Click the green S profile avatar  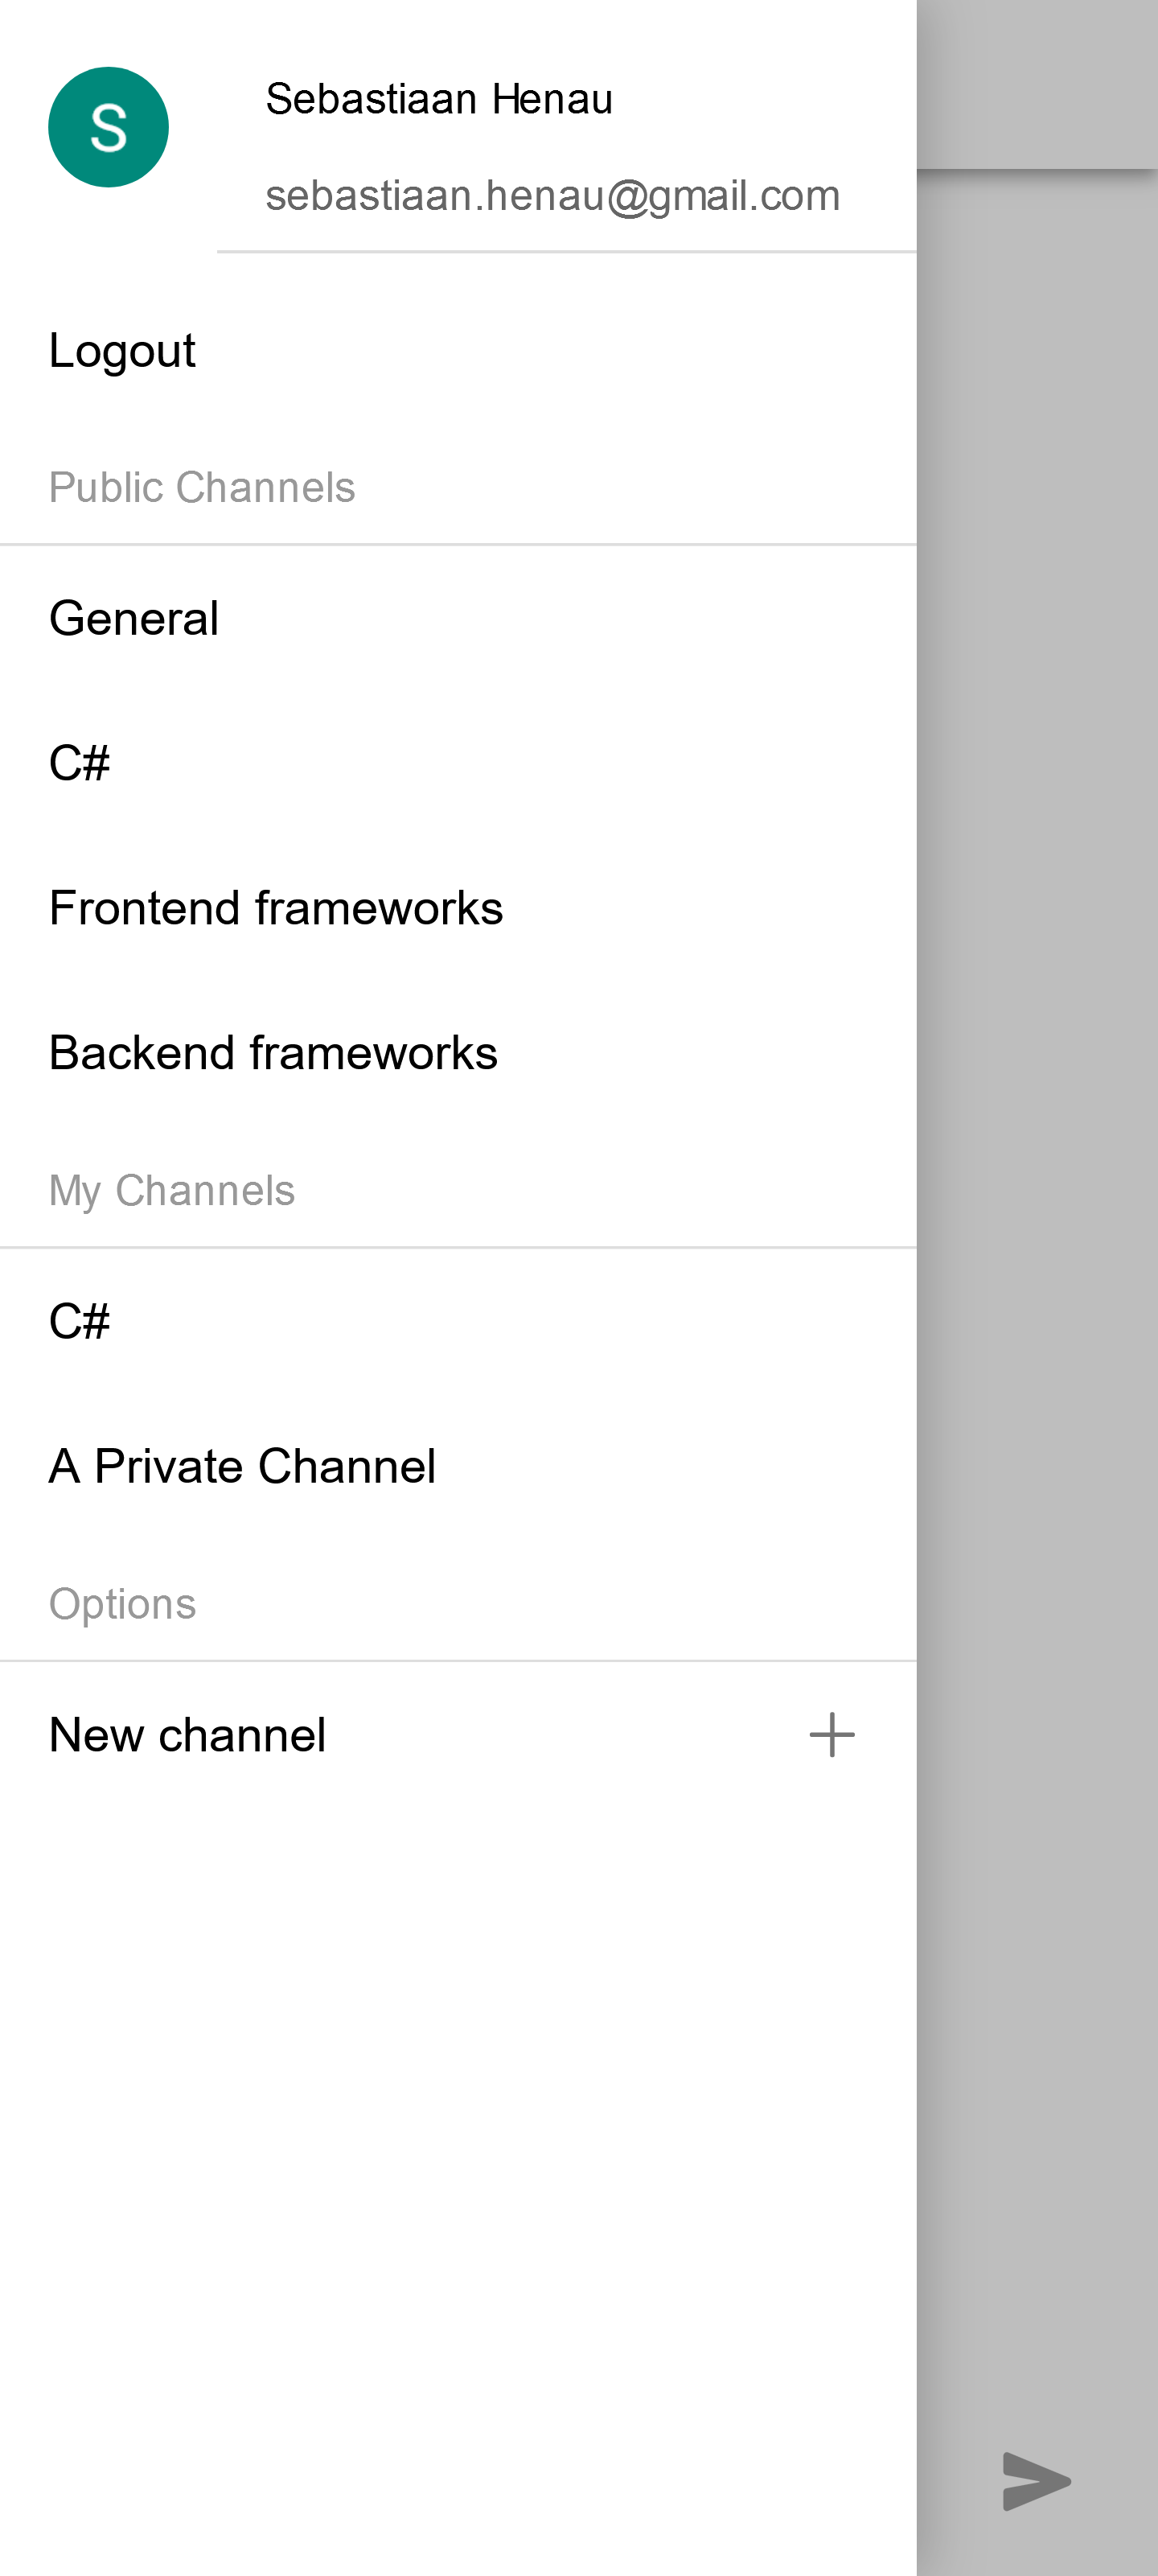108,127
